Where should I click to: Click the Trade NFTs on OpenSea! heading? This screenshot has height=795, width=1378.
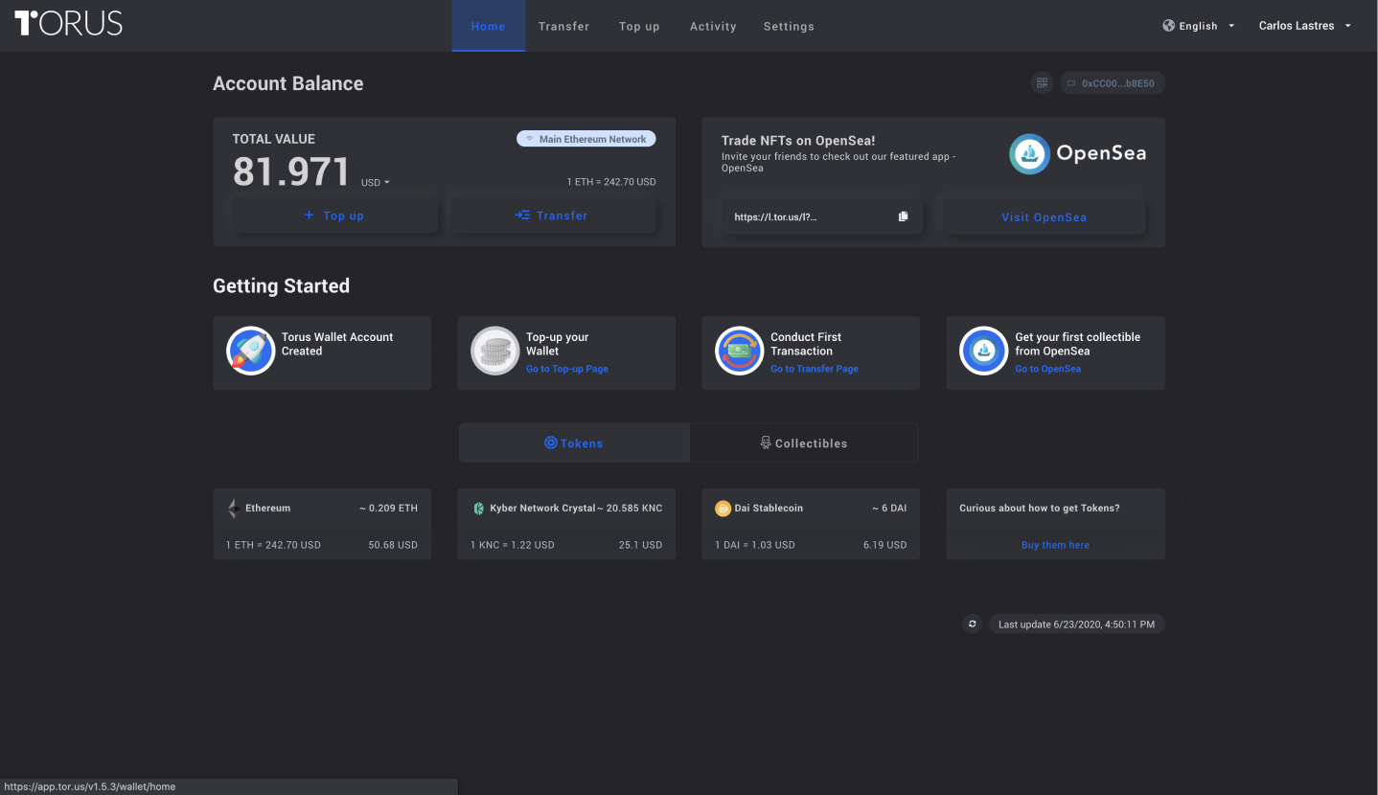pos(798,141)
